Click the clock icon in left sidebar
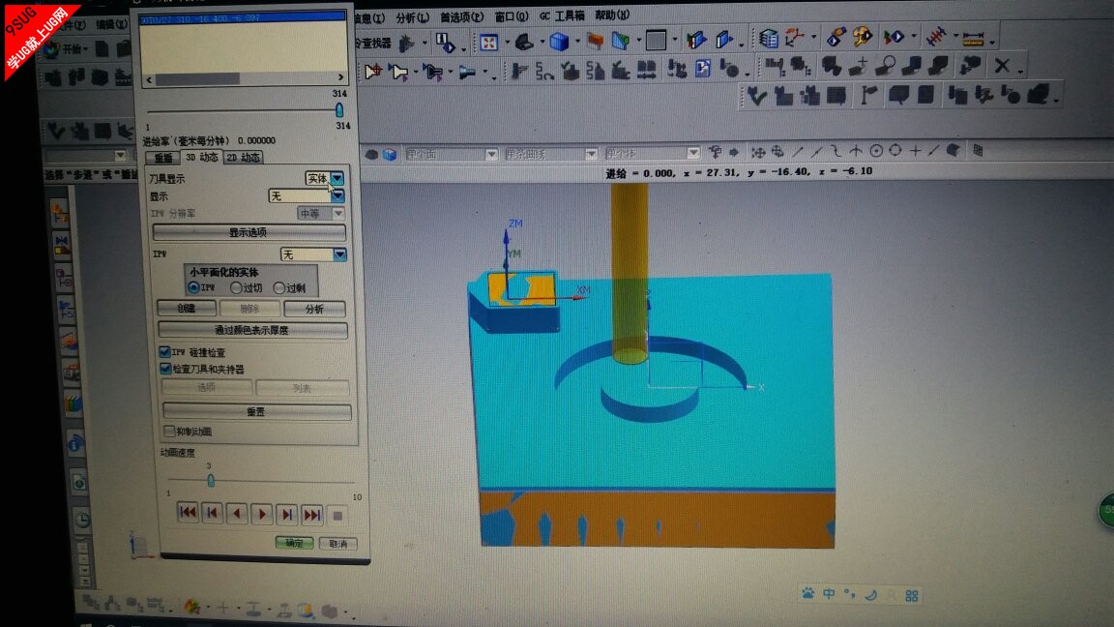This screenshot has height=627, width=1114. click(x=81, y=520)
